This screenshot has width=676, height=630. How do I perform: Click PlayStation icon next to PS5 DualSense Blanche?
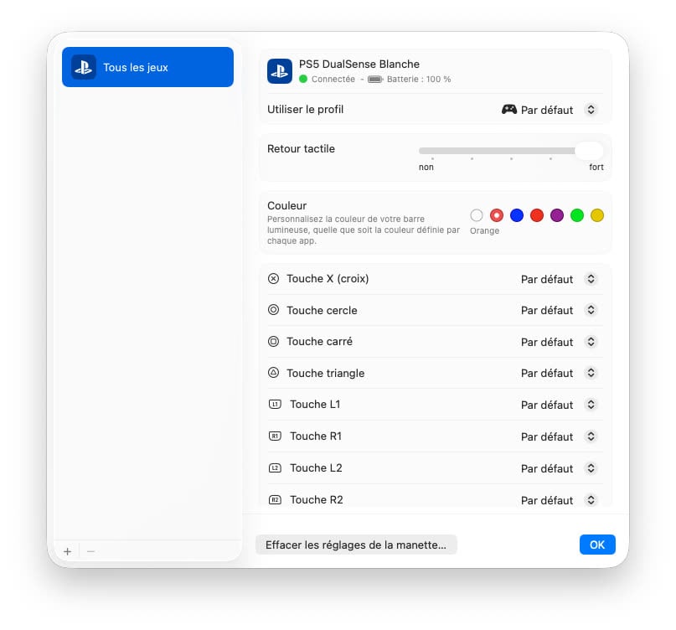(x=280, y=70)
